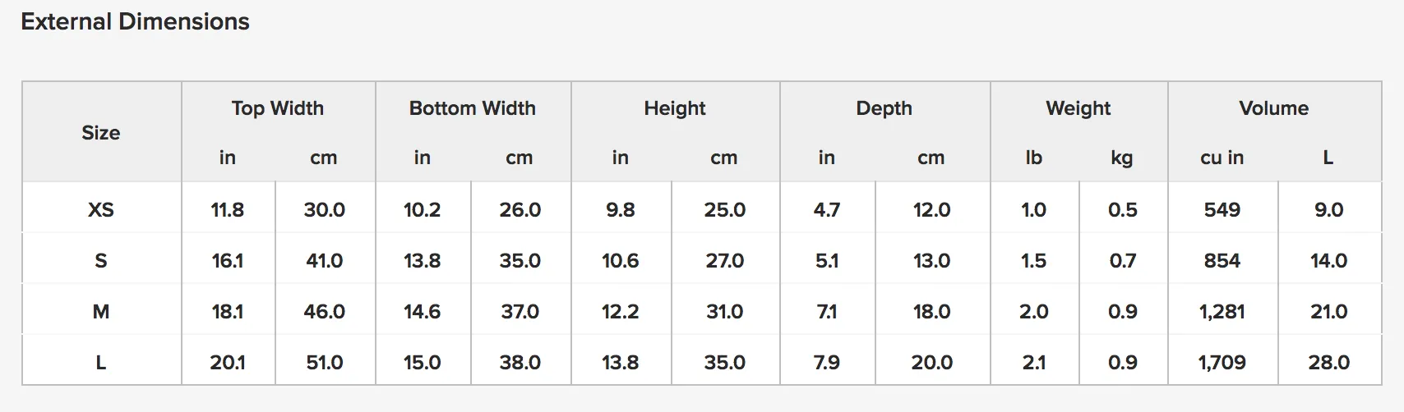This screenshot has width=1404, height=412.
Task: Select the cu in sub-header under Volume
Action: pyautogui.click(x=1222, y=158)
